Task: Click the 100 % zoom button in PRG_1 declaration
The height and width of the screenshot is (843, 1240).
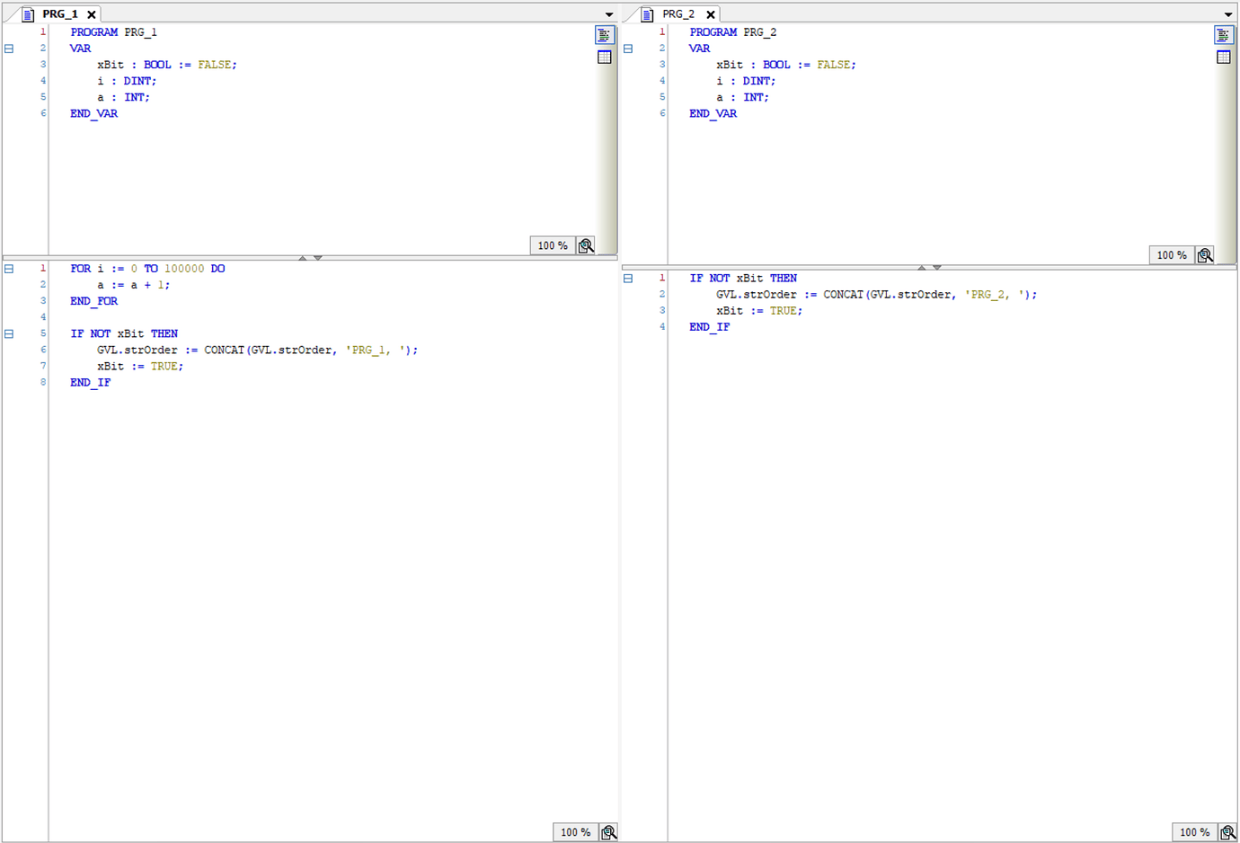Action: [x=553, y=246]
